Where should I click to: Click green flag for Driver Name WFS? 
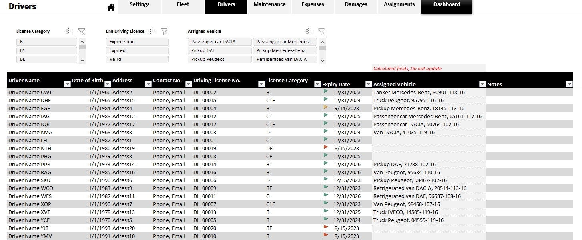point(325,196)
